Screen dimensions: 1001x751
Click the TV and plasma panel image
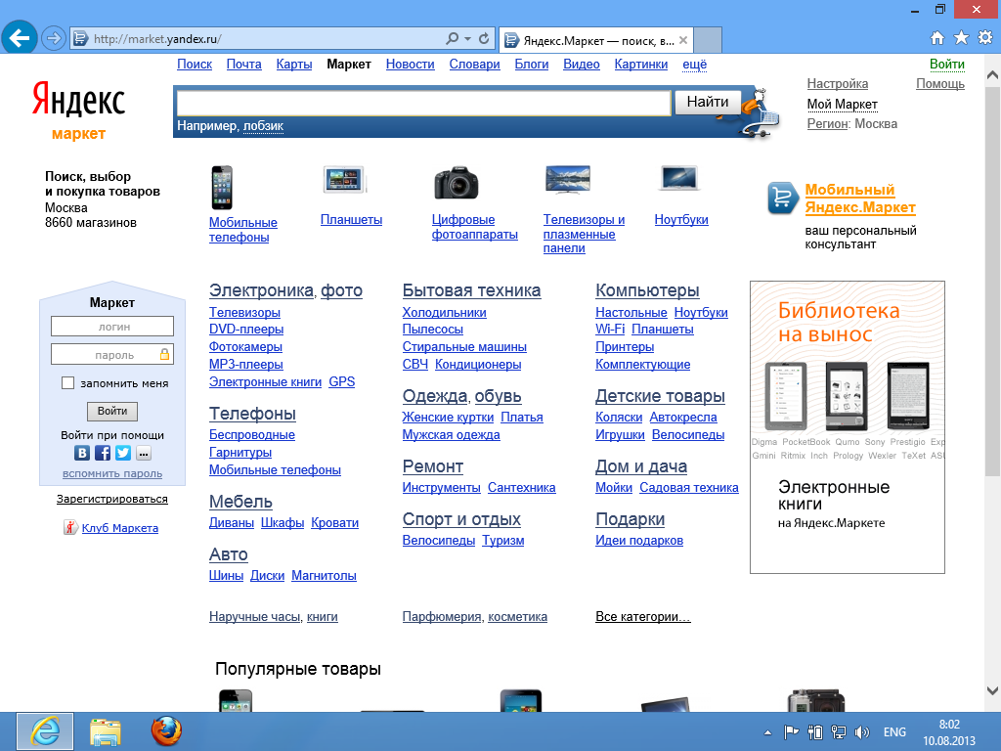[568, 179]
